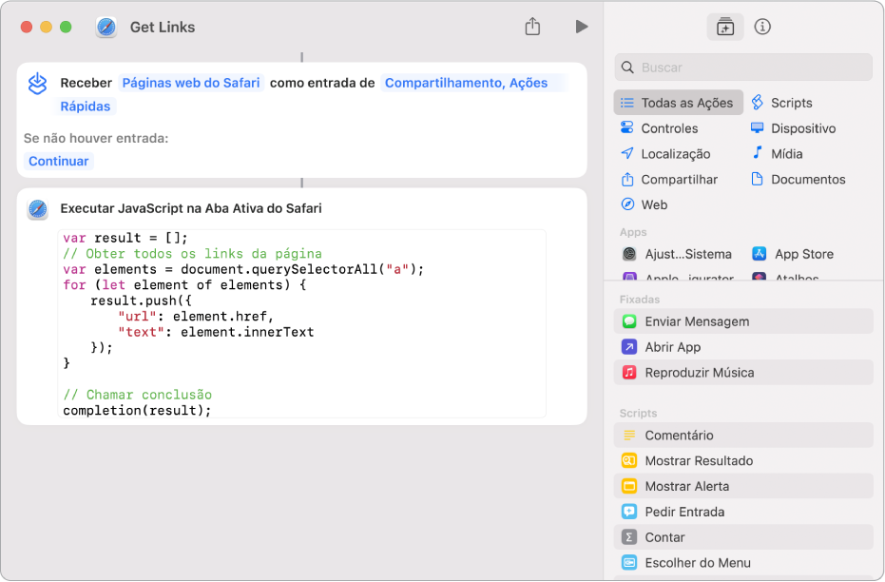Screen dimensions: 885x582
Task: Open the Action Library panel icon
Action: (725, 27)
